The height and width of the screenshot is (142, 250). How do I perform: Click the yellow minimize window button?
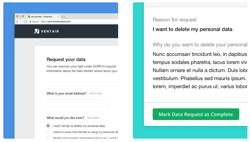click(20, 16)
